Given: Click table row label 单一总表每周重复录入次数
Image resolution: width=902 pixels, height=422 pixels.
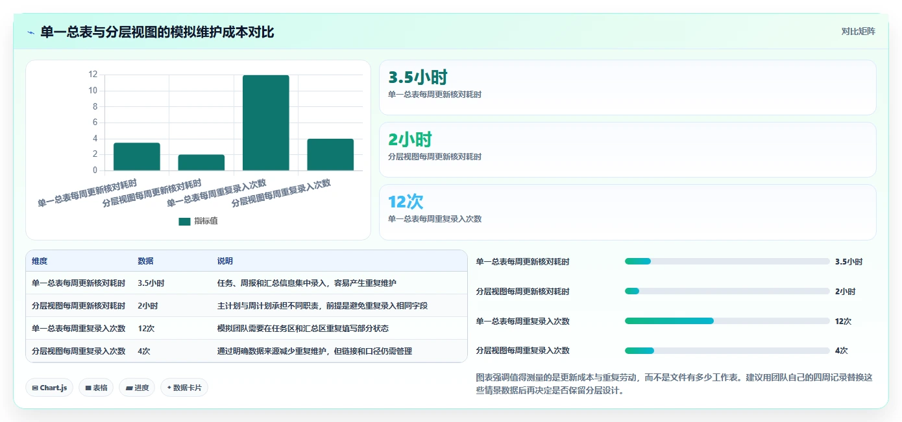Looking at the screenshot, I should tap(79, 328).
